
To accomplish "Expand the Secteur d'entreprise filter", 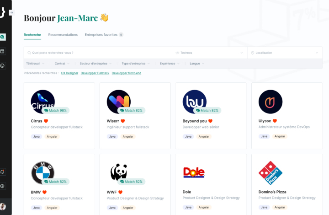I will tap(96, 64).
